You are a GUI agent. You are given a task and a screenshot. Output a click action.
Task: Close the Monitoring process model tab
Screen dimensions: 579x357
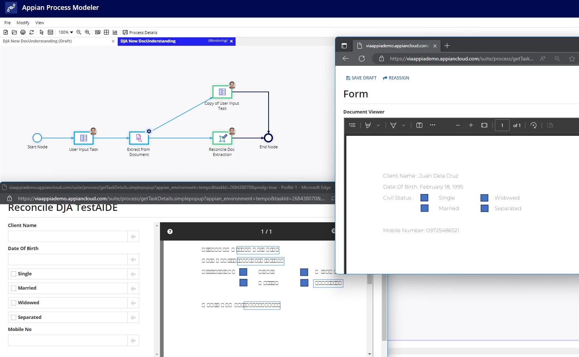point(231,41)
